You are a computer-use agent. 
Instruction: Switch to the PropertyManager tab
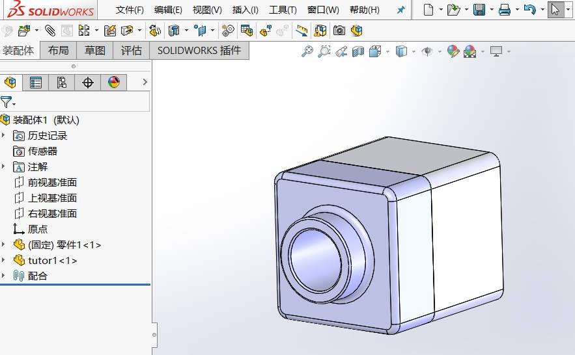[x=36, y=83]
